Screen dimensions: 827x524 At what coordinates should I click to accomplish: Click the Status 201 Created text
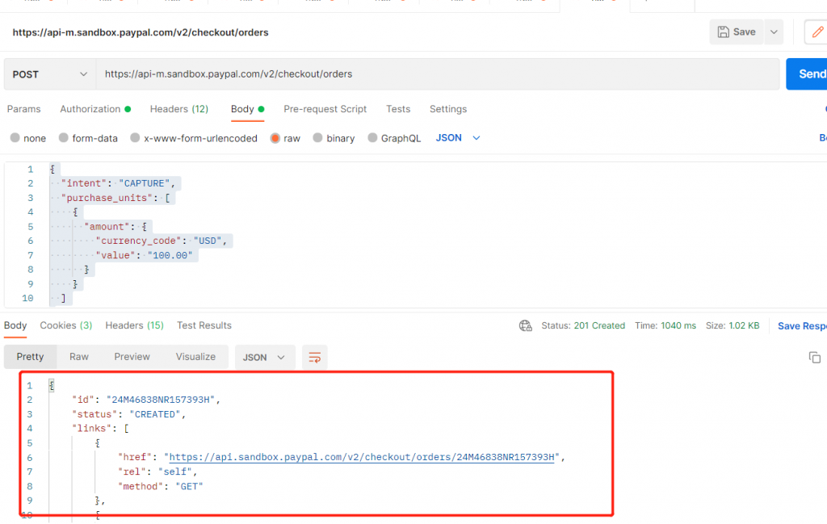coord(583,326)
